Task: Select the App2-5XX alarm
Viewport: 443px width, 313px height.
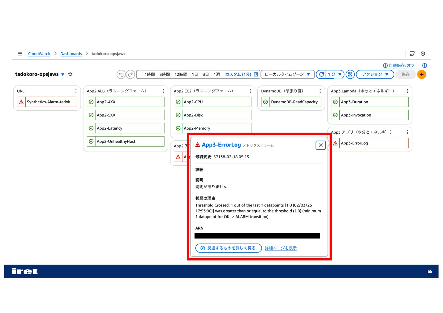Action: [126, 115]
